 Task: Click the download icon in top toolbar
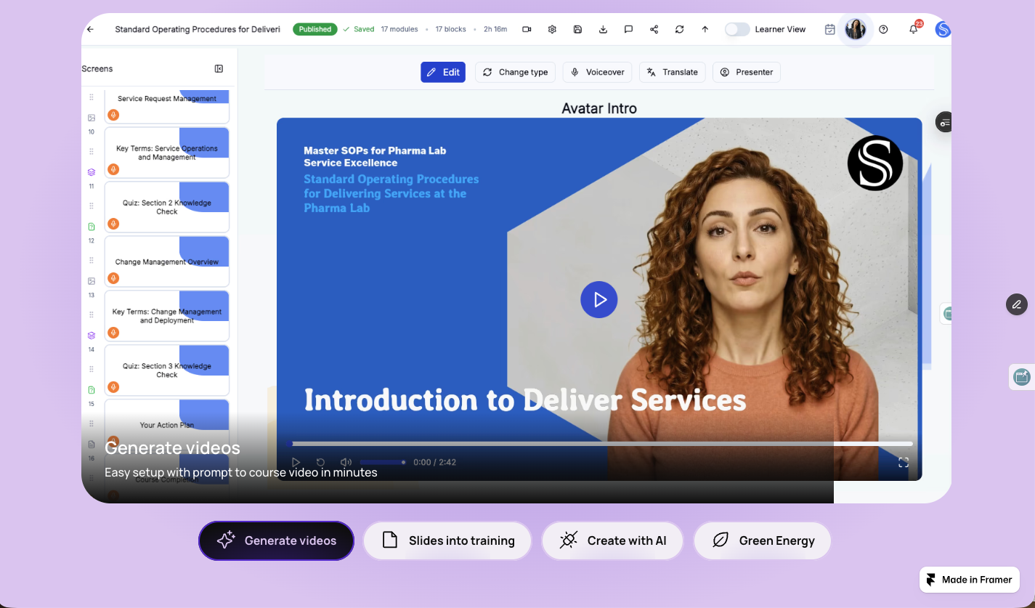click(603, 30)
